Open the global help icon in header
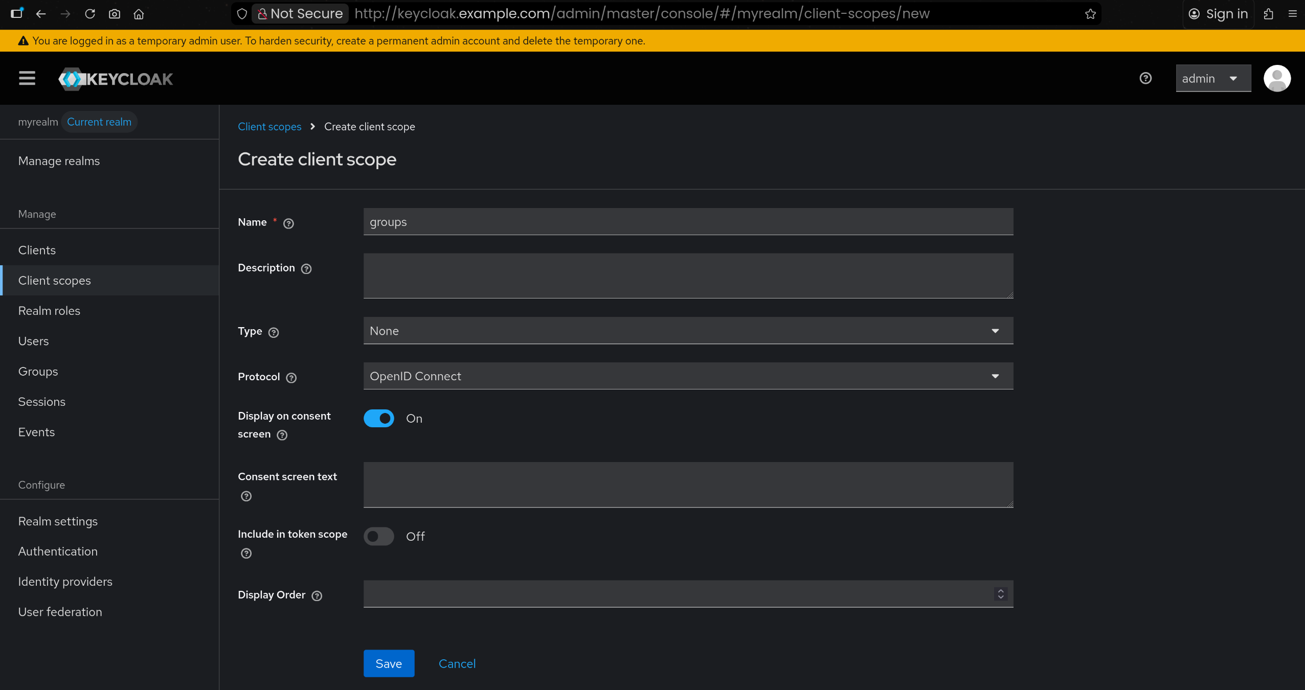Viewport: 1305px width, 690px height. click(1145, 78)
